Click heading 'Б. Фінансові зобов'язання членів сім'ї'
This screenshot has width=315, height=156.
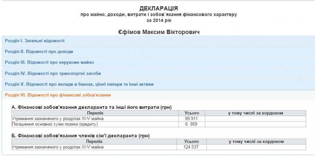point(80,136)
